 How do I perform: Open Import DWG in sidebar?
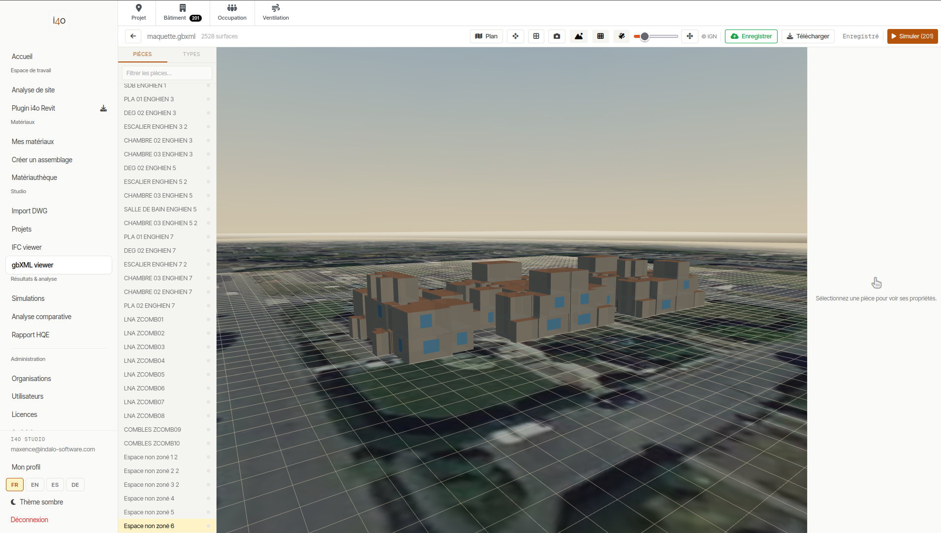(30, 211)
